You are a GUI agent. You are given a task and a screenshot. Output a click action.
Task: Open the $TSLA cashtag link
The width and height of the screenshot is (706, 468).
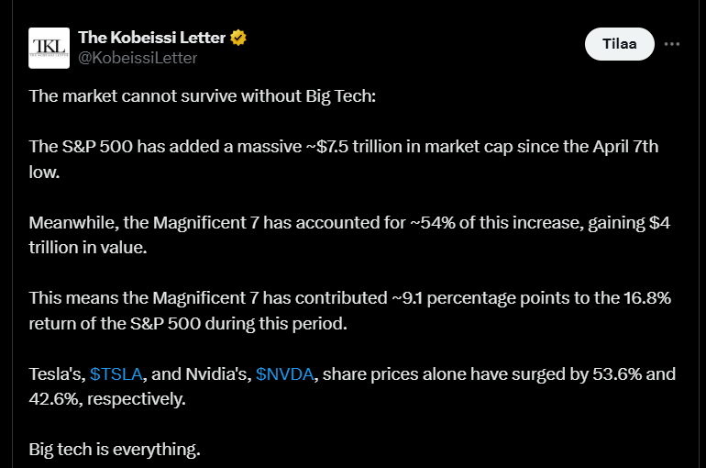tap(116, 374)
